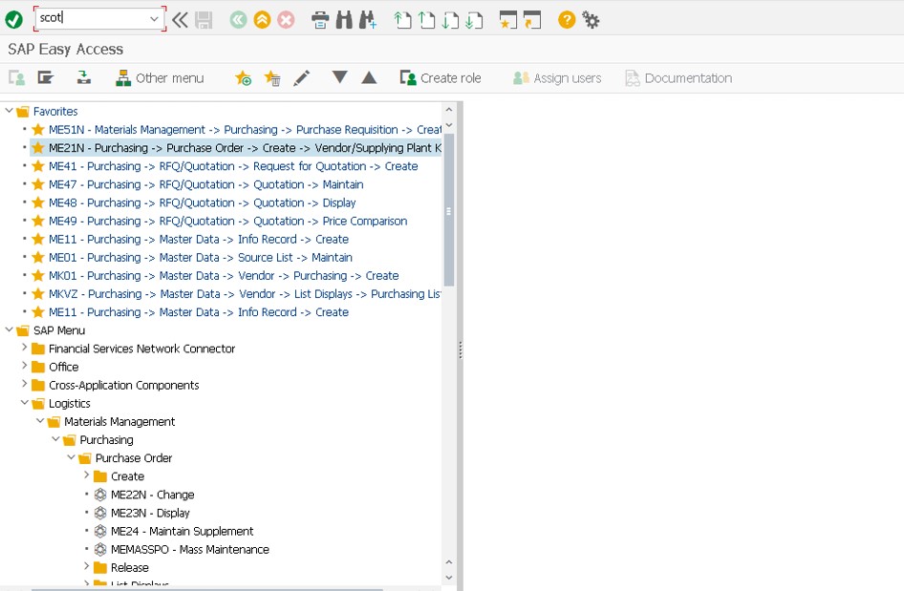Viewport: 904px width, 591px height.
Task: Click the Find binoculars icon
Action: click(x=344, y=20)
